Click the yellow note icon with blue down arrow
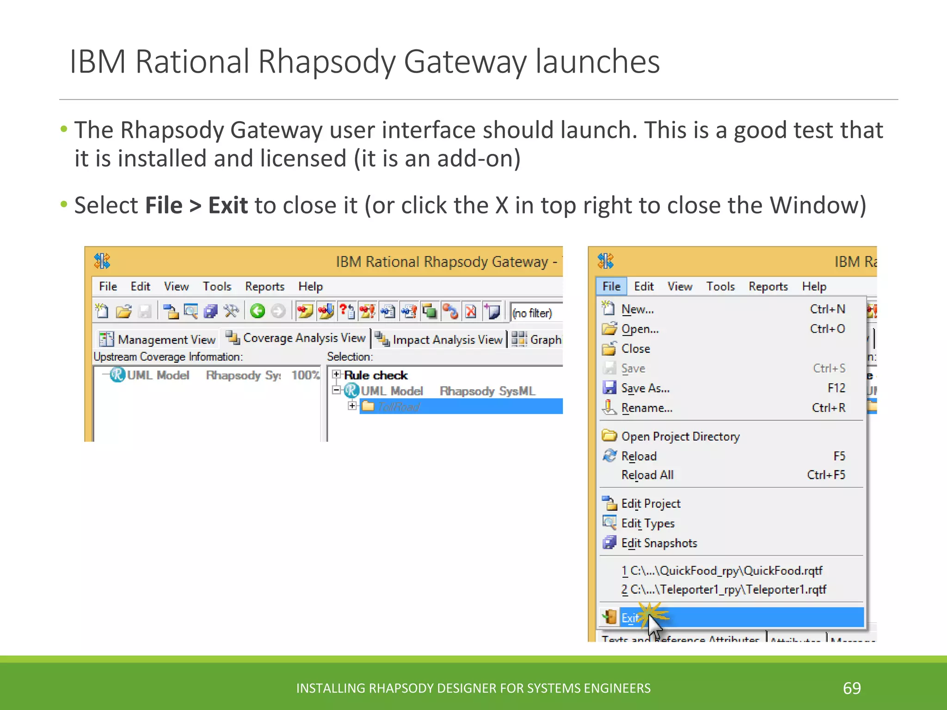This screenshot has width=947, height=710. [x=326, y=312]
